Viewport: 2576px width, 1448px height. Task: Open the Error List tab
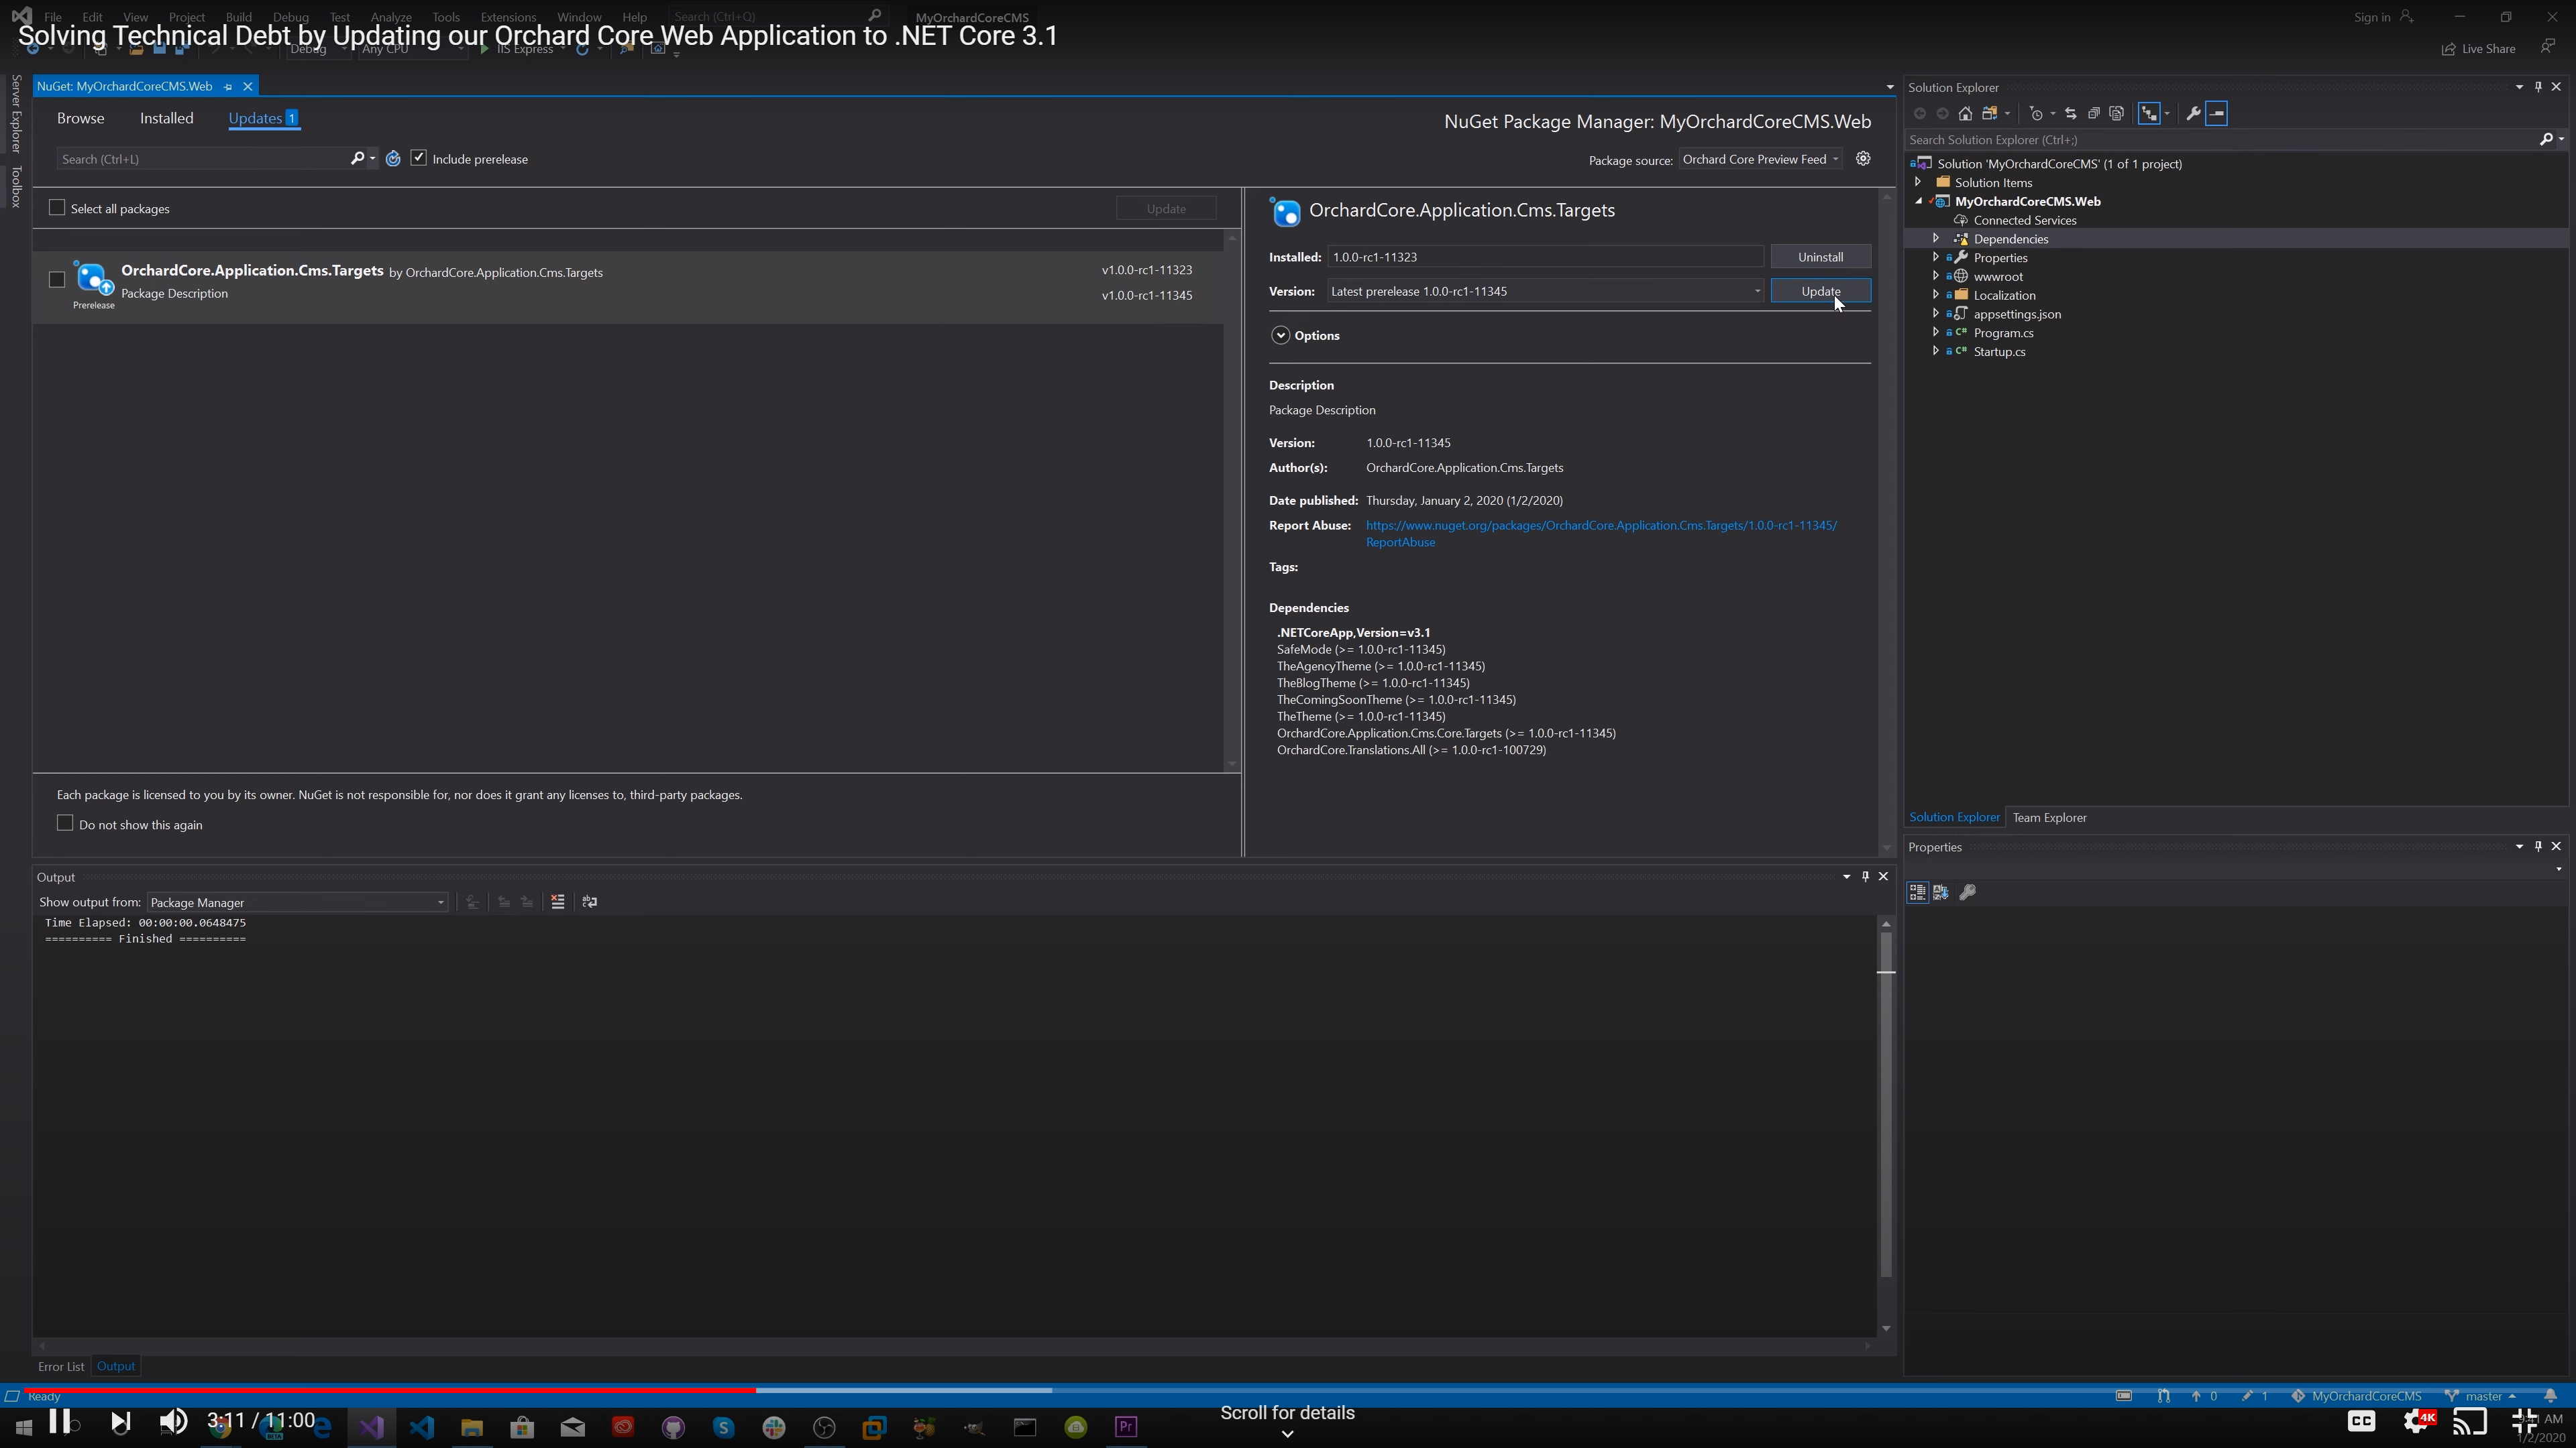point(61,1366)
